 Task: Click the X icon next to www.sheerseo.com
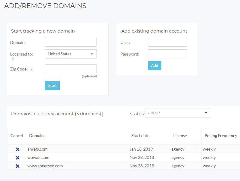(17, 166)
